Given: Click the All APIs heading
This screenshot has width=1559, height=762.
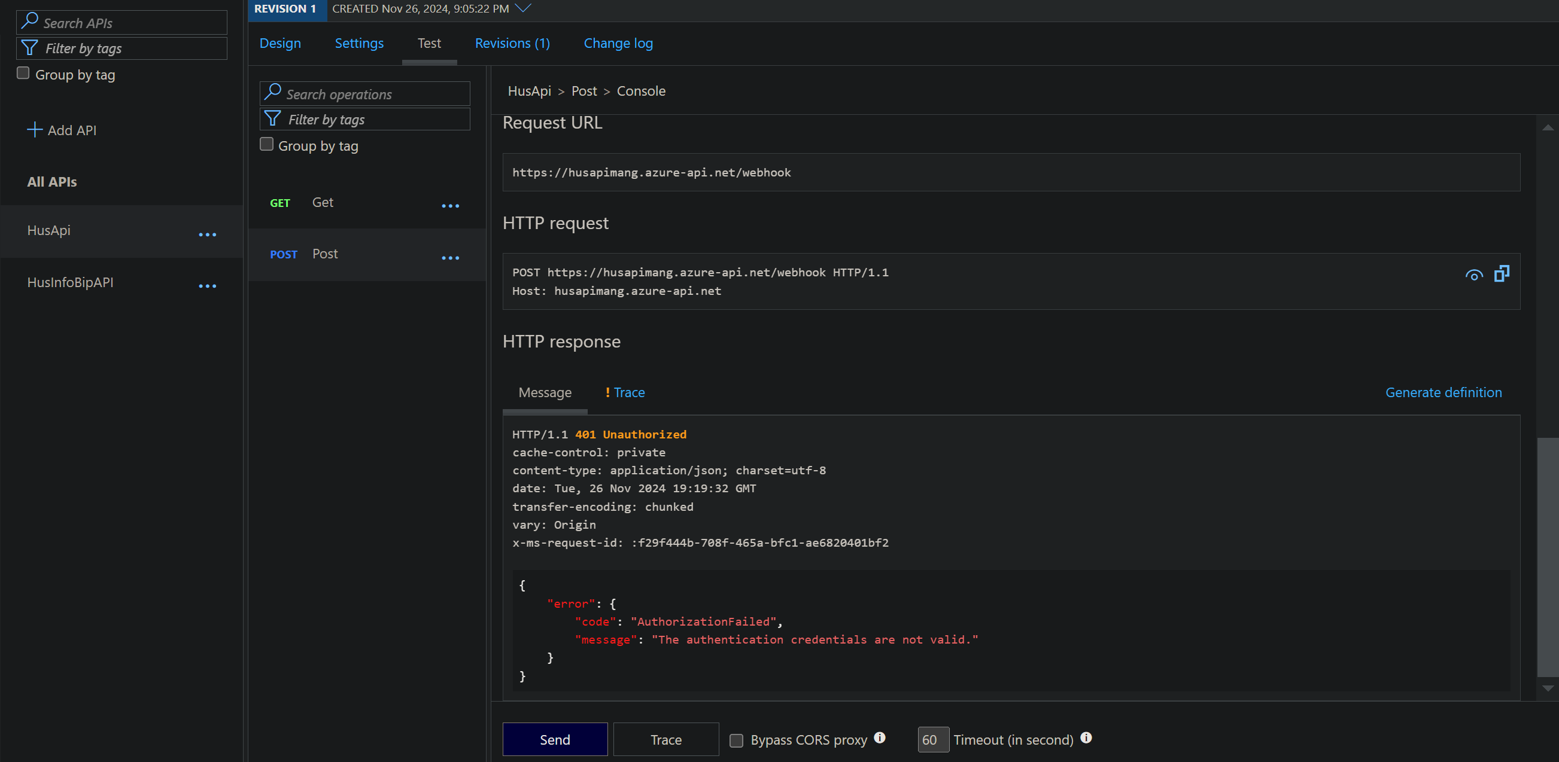Looking at the screenshot, I should coord(52,181).
